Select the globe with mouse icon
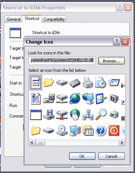 tap(75, 115)
